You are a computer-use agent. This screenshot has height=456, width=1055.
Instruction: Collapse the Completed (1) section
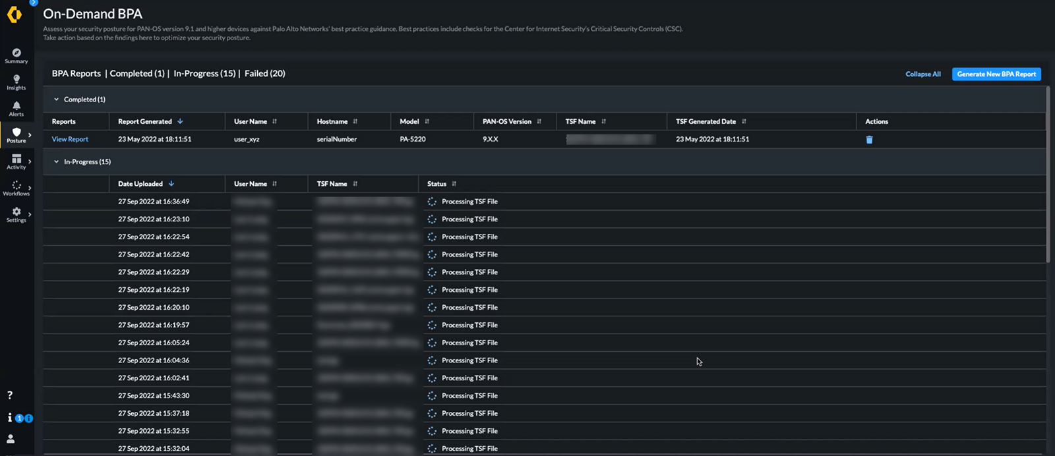57,100
